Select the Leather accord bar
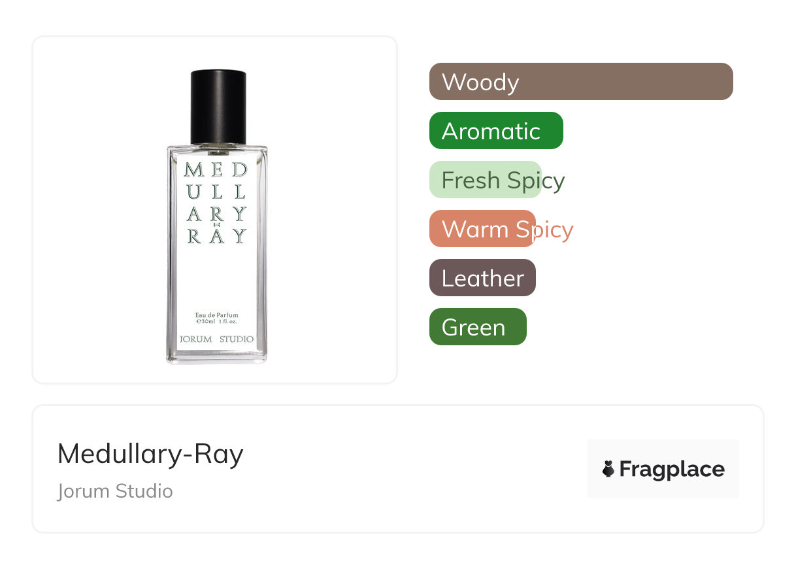Screen dimensions: 796x565 482,278
